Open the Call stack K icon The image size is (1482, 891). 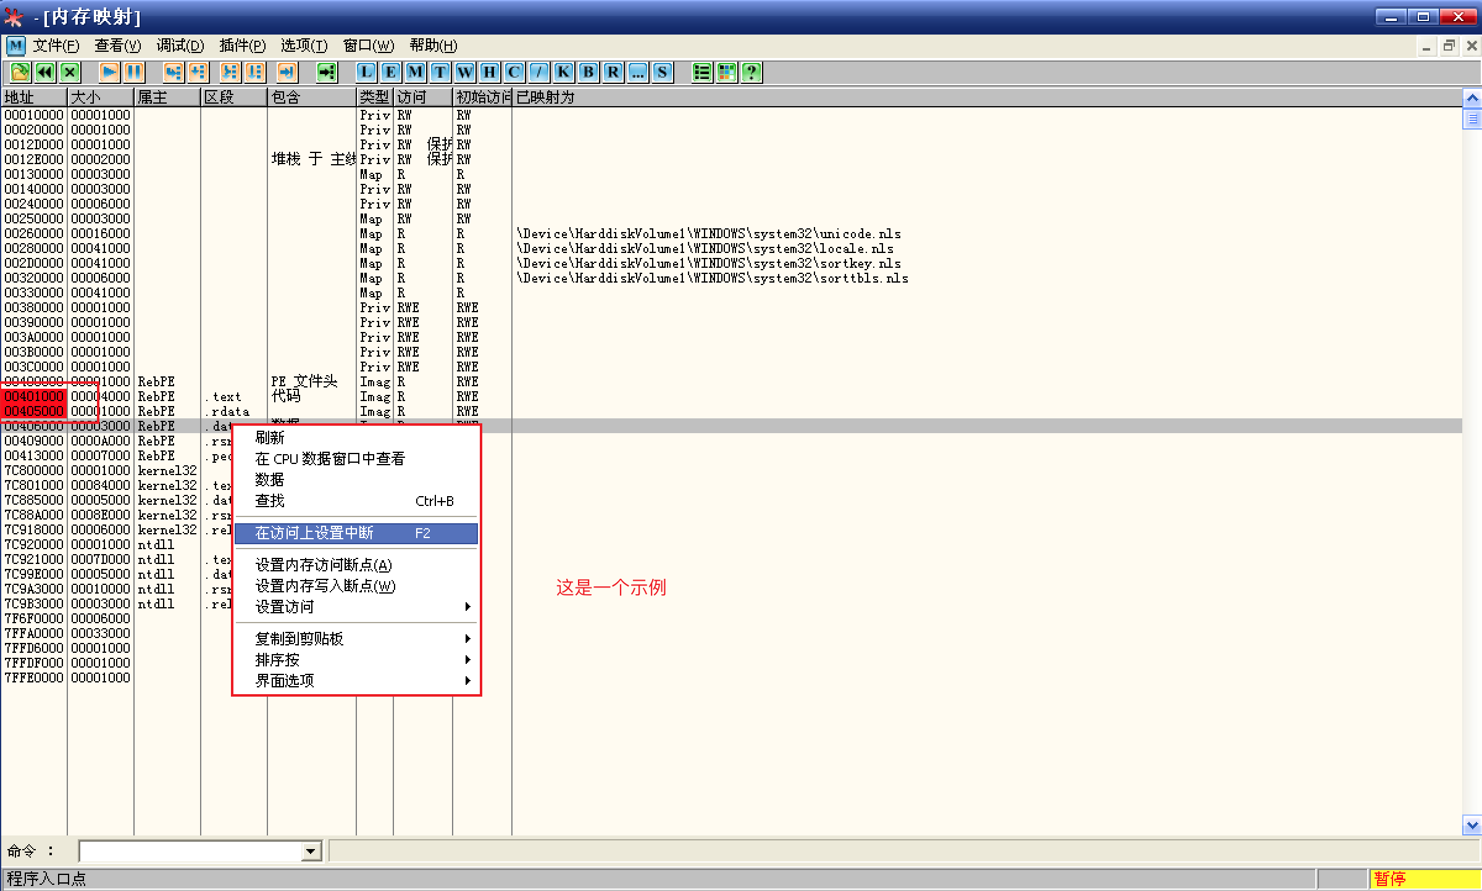pyautogui.click(x=563, y=72)
